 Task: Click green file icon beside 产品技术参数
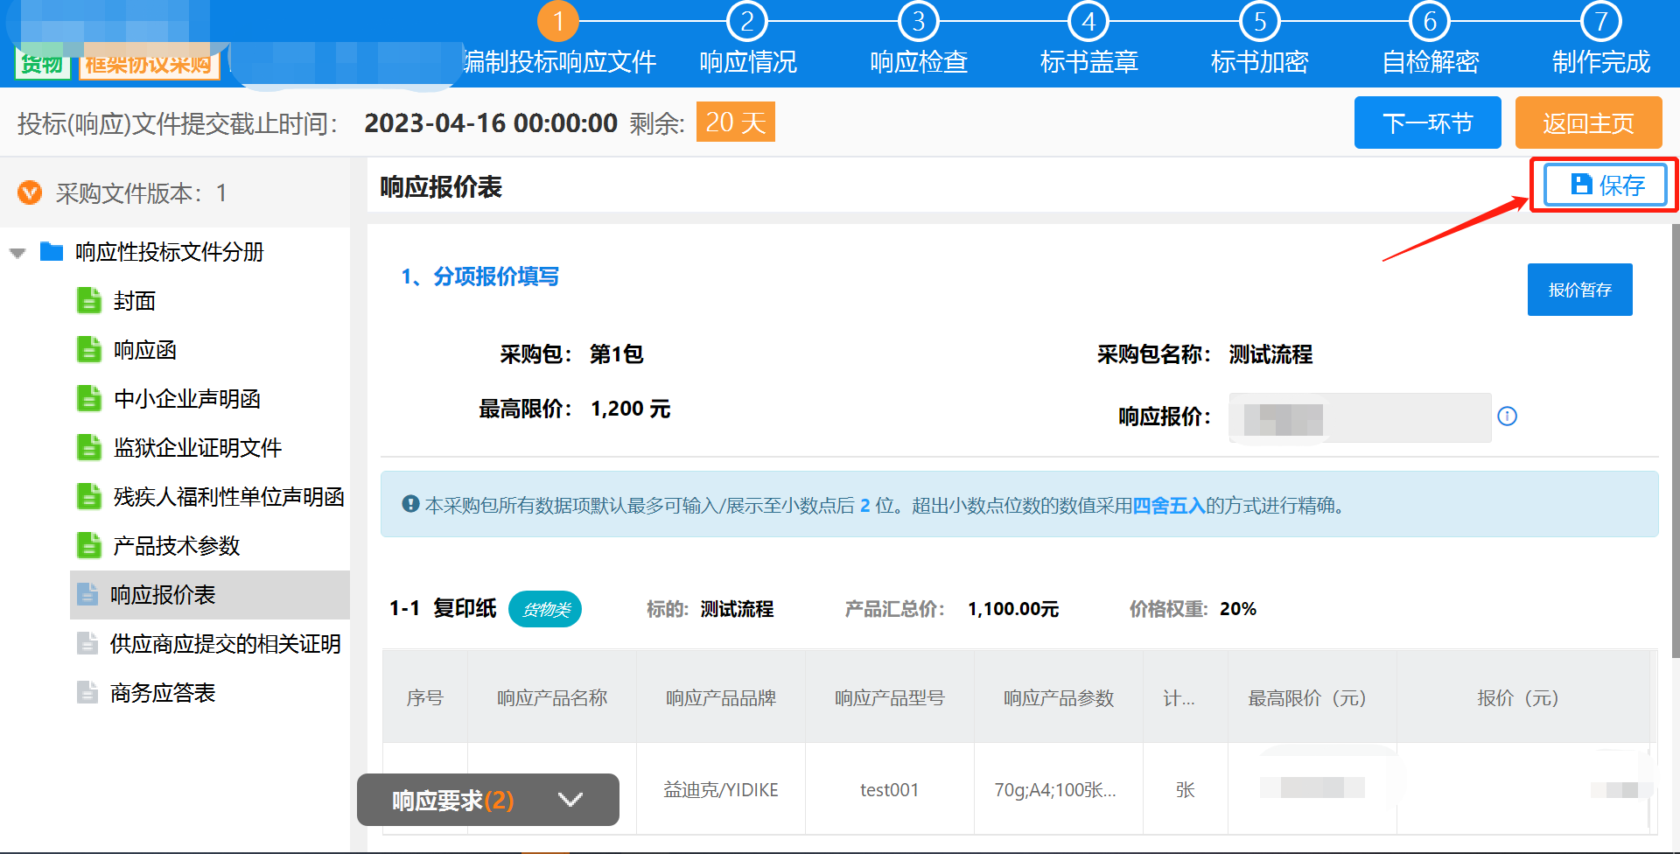[88, 545]
